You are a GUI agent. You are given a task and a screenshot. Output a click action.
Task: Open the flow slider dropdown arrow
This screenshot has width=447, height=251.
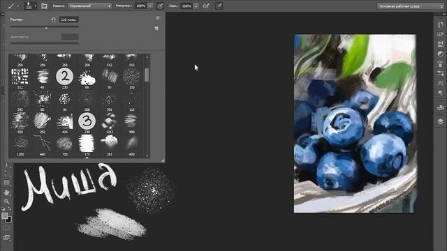point(196,6)
